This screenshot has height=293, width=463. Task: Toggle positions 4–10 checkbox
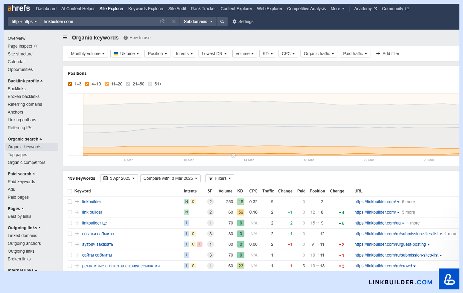click(x=87, y=84)
